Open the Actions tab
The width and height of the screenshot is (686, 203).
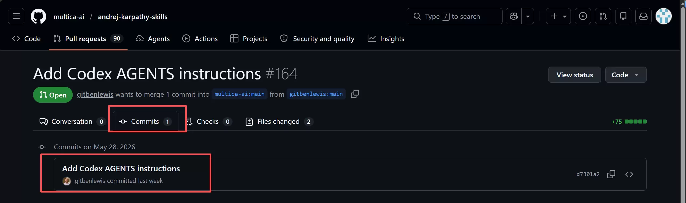[x=200, y=39]
